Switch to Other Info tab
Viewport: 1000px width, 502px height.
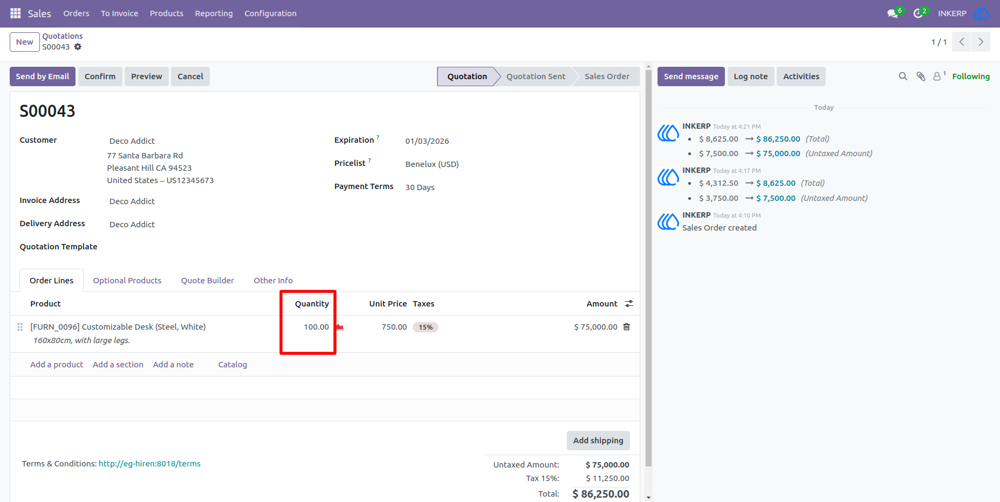(273, 281)
